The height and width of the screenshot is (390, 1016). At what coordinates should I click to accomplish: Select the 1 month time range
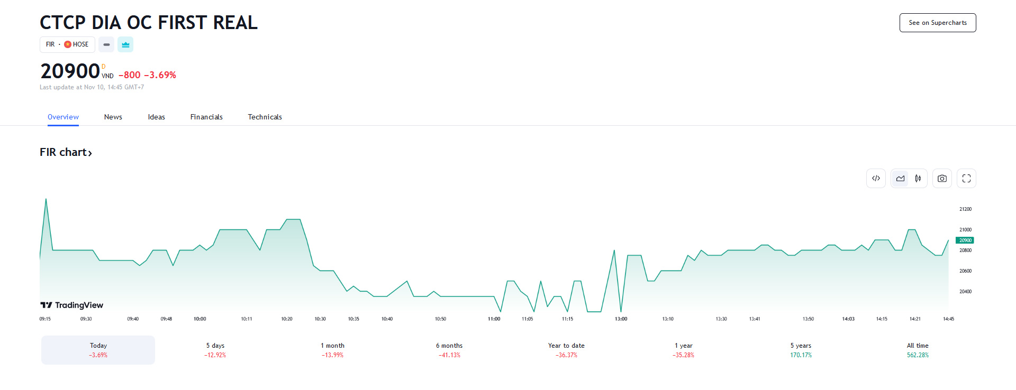[x=332, y=350]
